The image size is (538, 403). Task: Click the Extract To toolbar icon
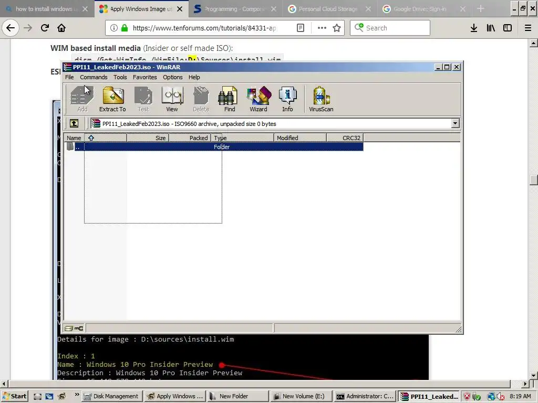click(112, 99)
